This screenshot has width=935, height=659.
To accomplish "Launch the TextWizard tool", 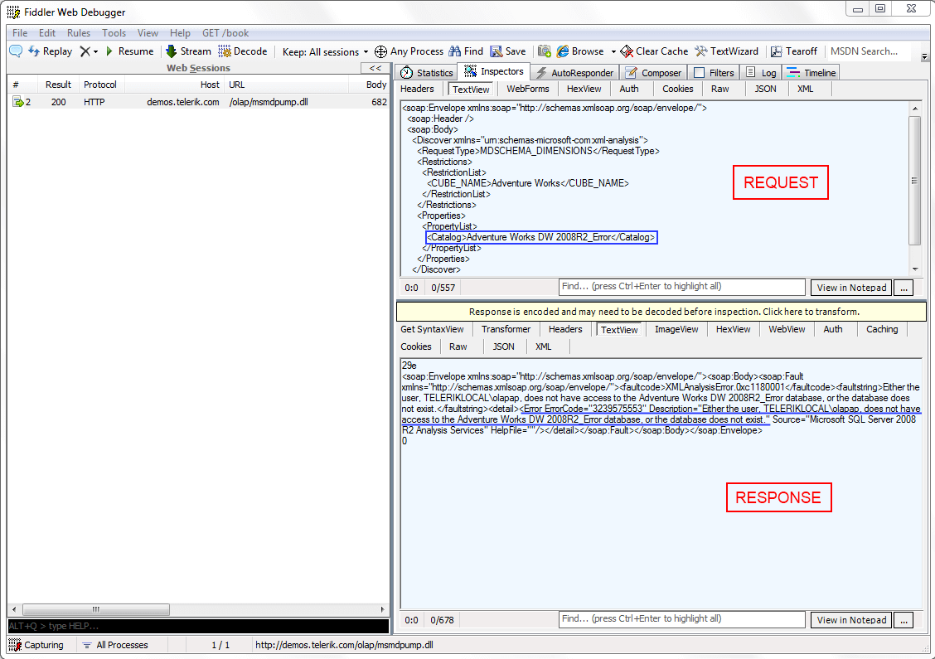I will pyautogui.click(x=727, y=51).
